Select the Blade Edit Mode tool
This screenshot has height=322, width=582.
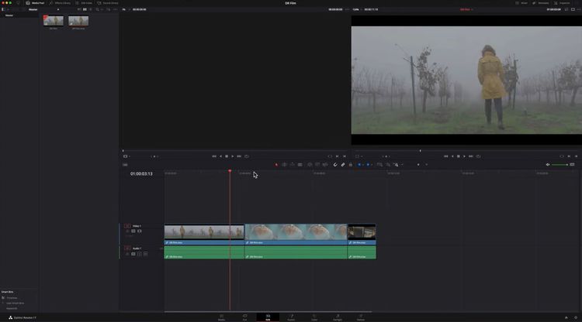point(300,165)
